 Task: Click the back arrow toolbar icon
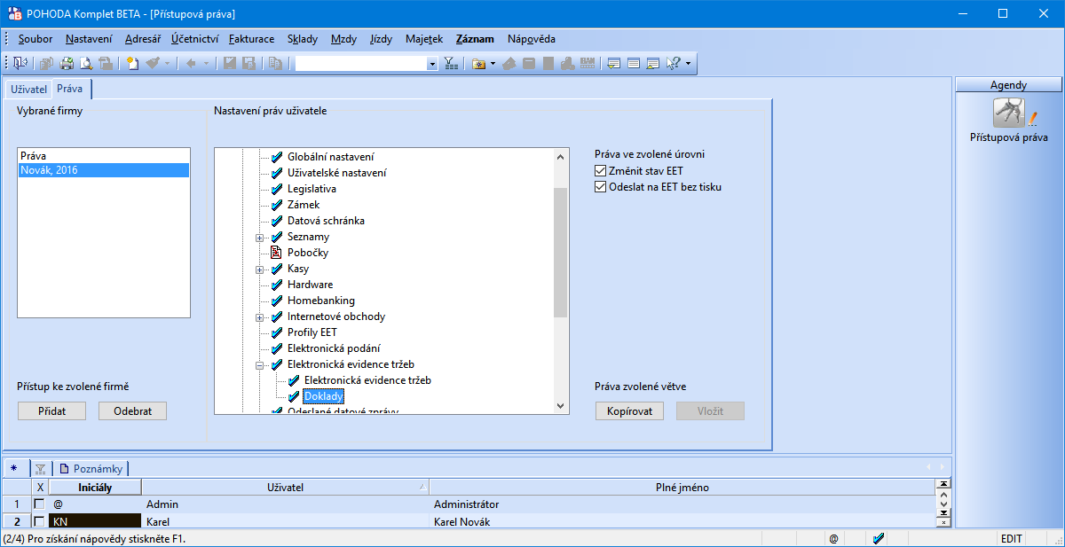pos(189,64)
